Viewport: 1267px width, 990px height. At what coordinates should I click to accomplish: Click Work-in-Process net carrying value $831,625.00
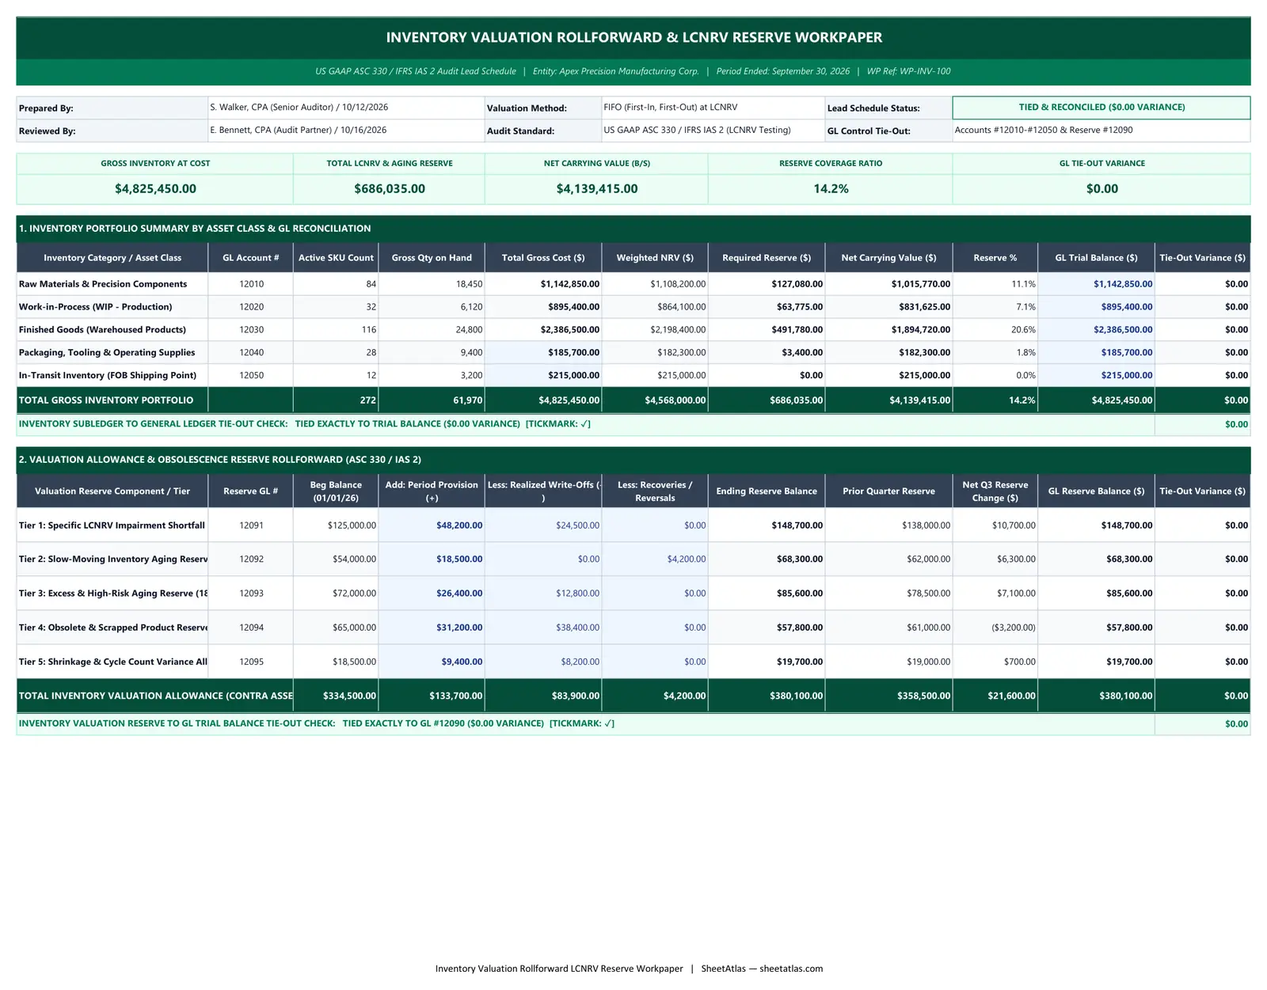(x=888, y=307)
